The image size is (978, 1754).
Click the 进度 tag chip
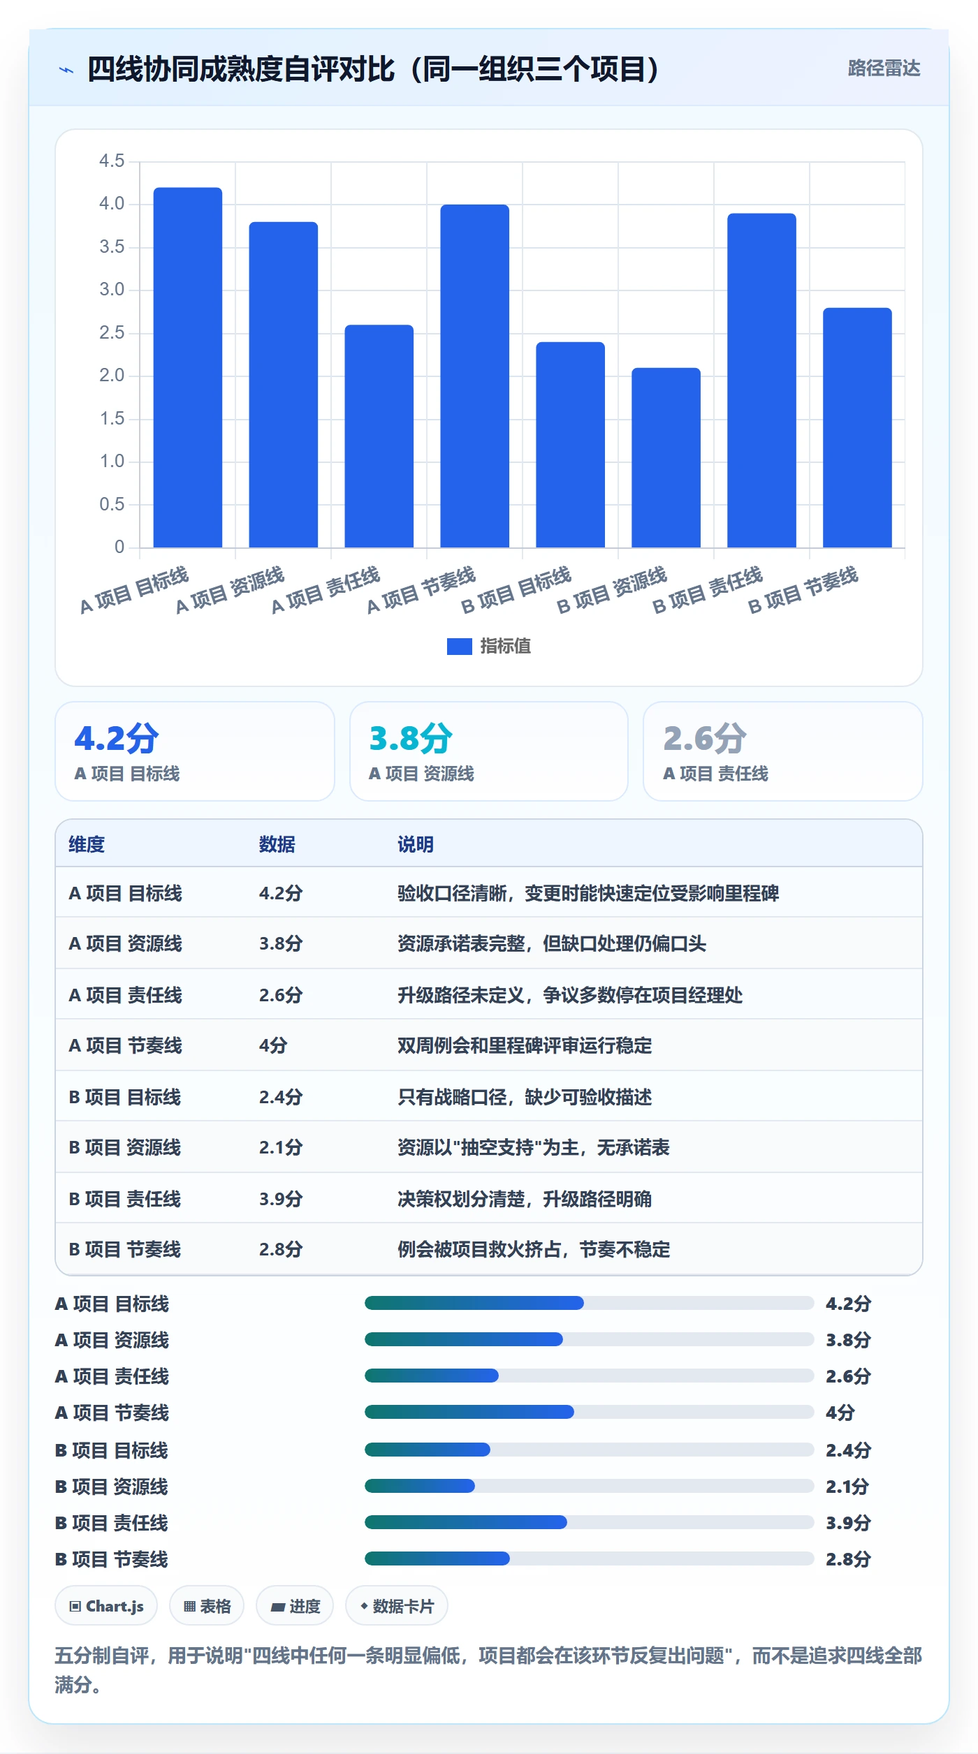pos(295,1606)
